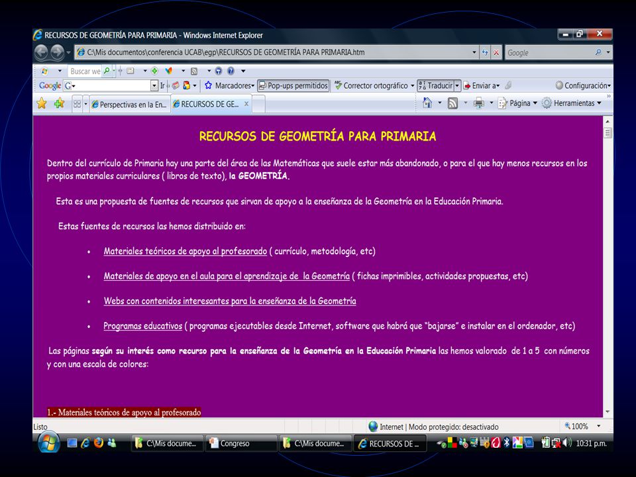Click in the Google search box at top right
This screenshot has height=477, width=636.
[x=550, y=52]
